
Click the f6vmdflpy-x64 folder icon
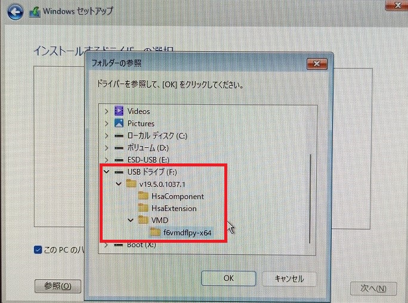(155, 232)
